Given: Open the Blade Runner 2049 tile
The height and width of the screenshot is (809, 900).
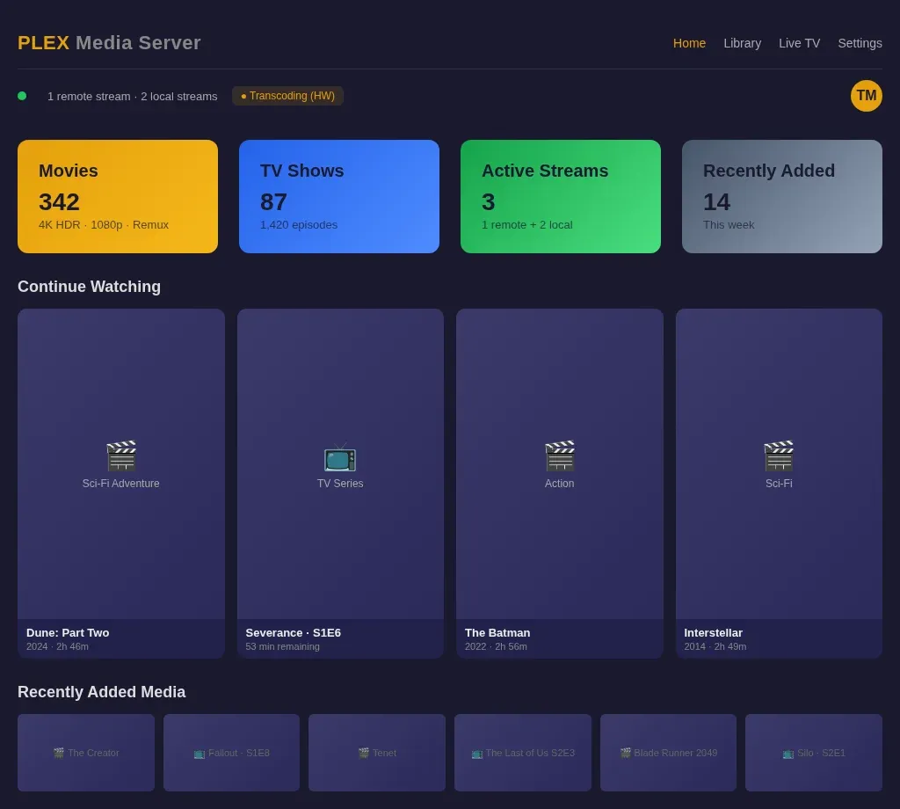Looking at the screenshot, I should coord(668,753).
